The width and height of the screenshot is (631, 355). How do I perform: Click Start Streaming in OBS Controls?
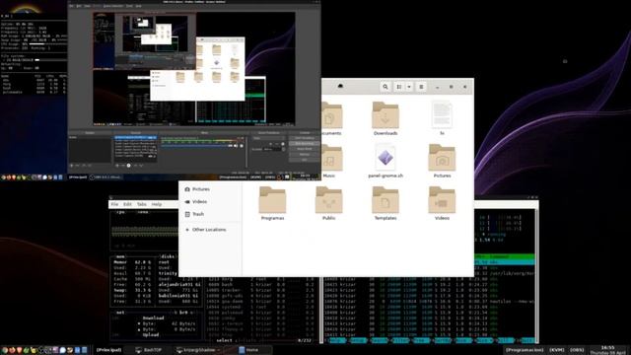(305, 138)
